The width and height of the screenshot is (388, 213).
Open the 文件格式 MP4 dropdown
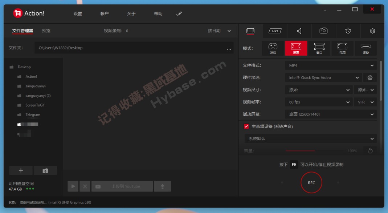[x=331, y=65]
